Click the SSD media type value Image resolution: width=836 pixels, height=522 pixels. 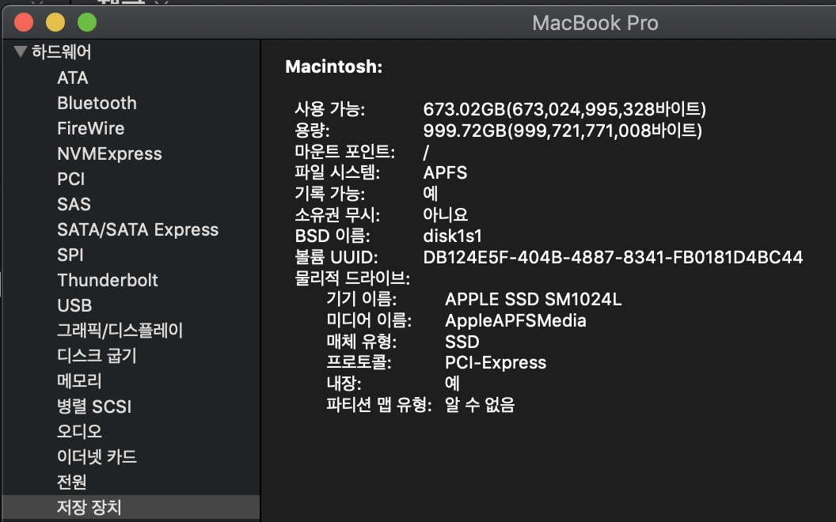pyautogui.click(x=462, y=342)
